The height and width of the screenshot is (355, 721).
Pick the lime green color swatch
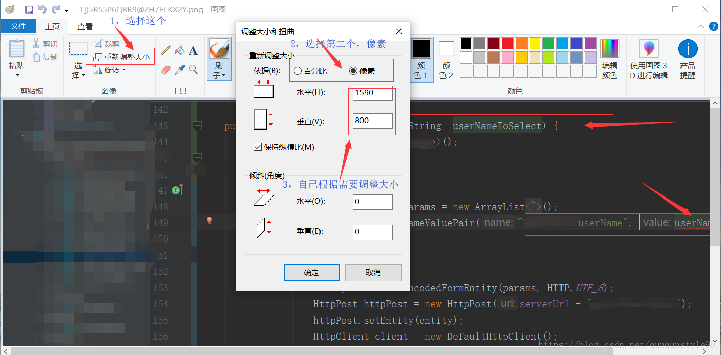[549, 57]
